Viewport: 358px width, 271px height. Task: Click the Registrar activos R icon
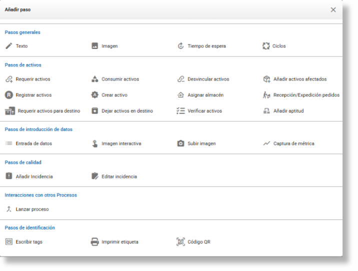pyautogui.click(x=8, y=94)
